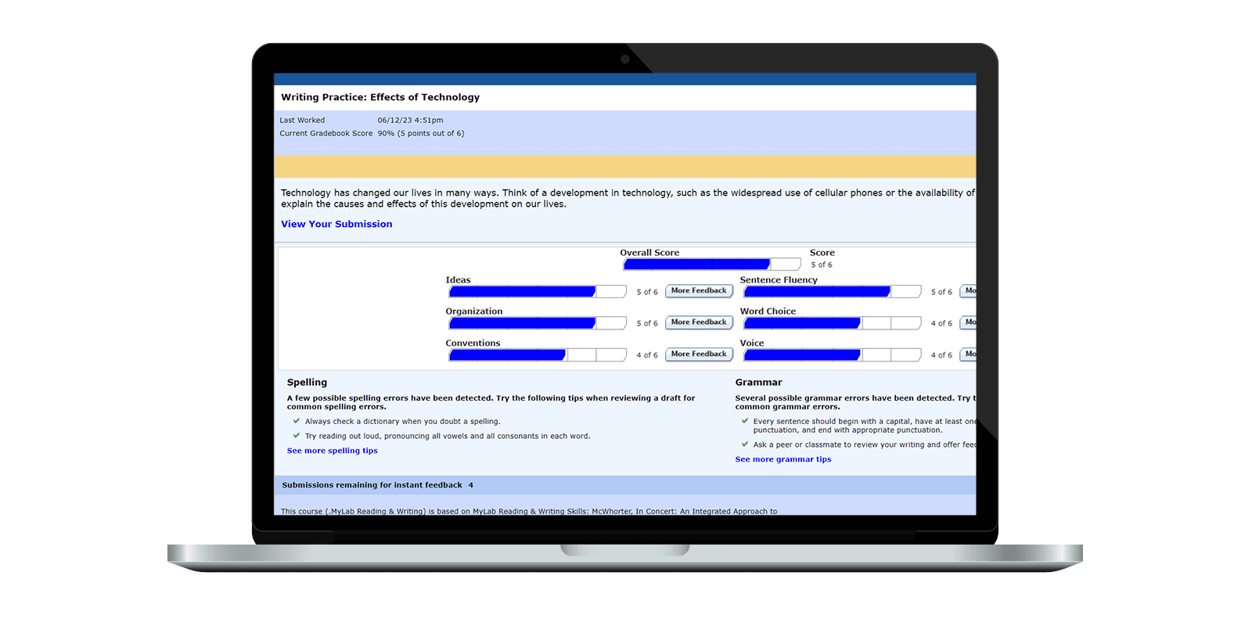Screen dimensions: 1252x626
Task: Click checkmark icon beside 'Ask a peer or classmate'
Action: pyautogui.click(x=744, y=444)
